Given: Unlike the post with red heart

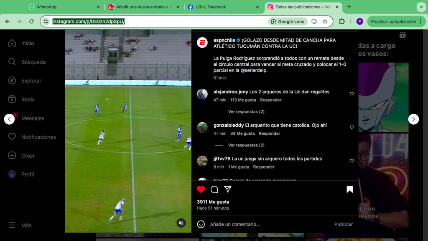Looking at the screenshot, I should click(x=201, y=190).
